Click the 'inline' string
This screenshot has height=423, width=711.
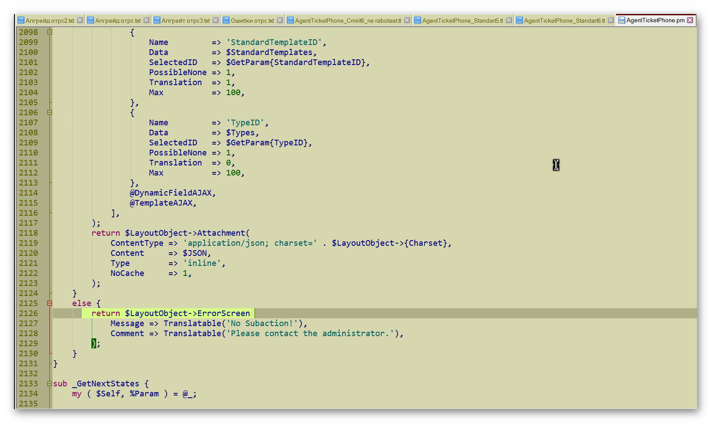[202, 263]
